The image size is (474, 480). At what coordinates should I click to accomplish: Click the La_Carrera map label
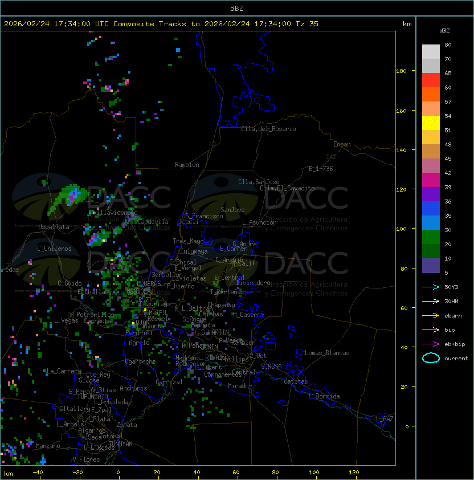click(64, 371)
